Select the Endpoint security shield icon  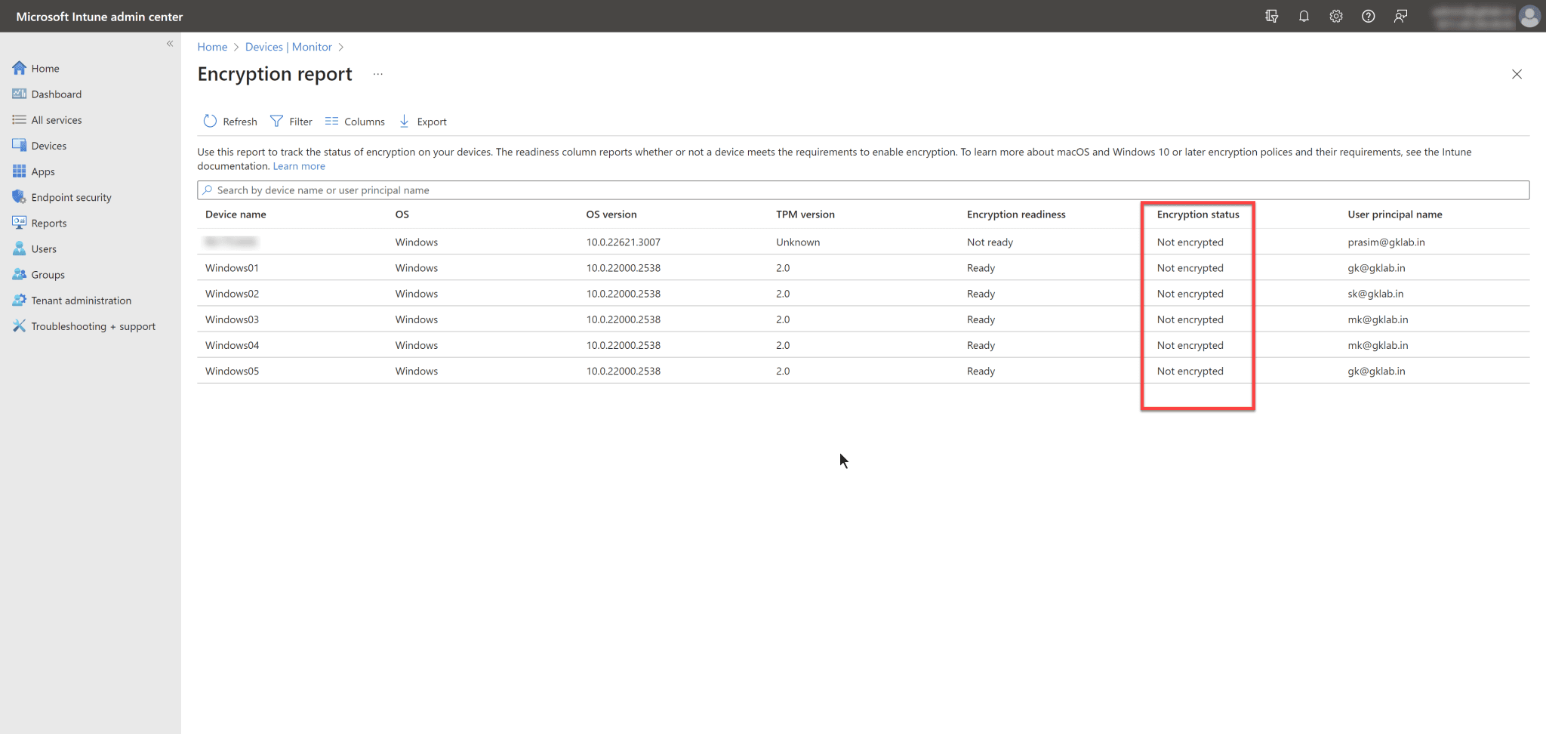19,196
